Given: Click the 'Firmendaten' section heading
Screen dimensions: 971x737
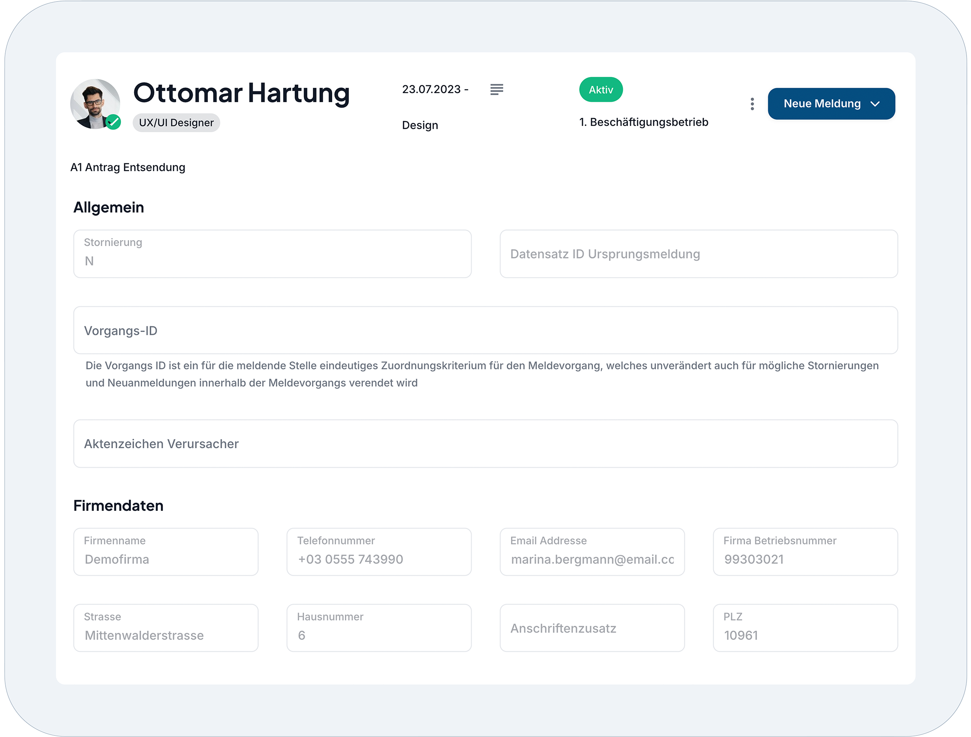Looking at the screenshot, I should [x=118, y=506].
